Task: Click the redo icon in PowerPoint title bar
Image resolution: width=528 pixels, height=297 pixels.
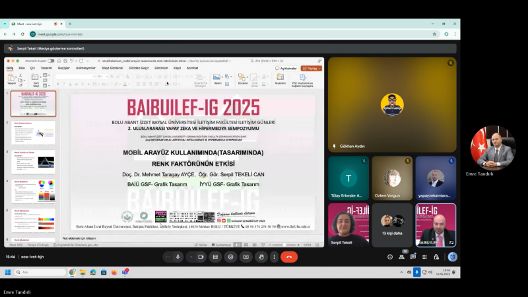Action: tap(81, 61)
